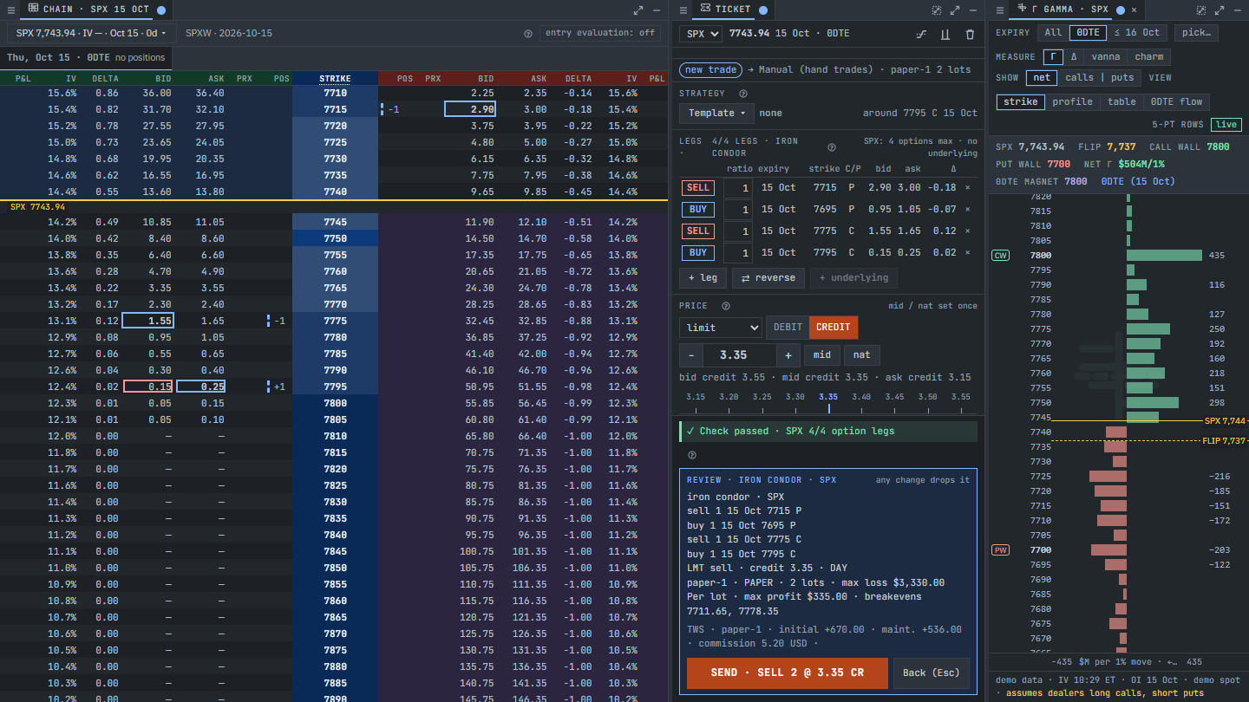Viewport: 1249px width, 702px height.
Task: Click 3.50 on the credit price slider
Action: click(x=927, y=397)
